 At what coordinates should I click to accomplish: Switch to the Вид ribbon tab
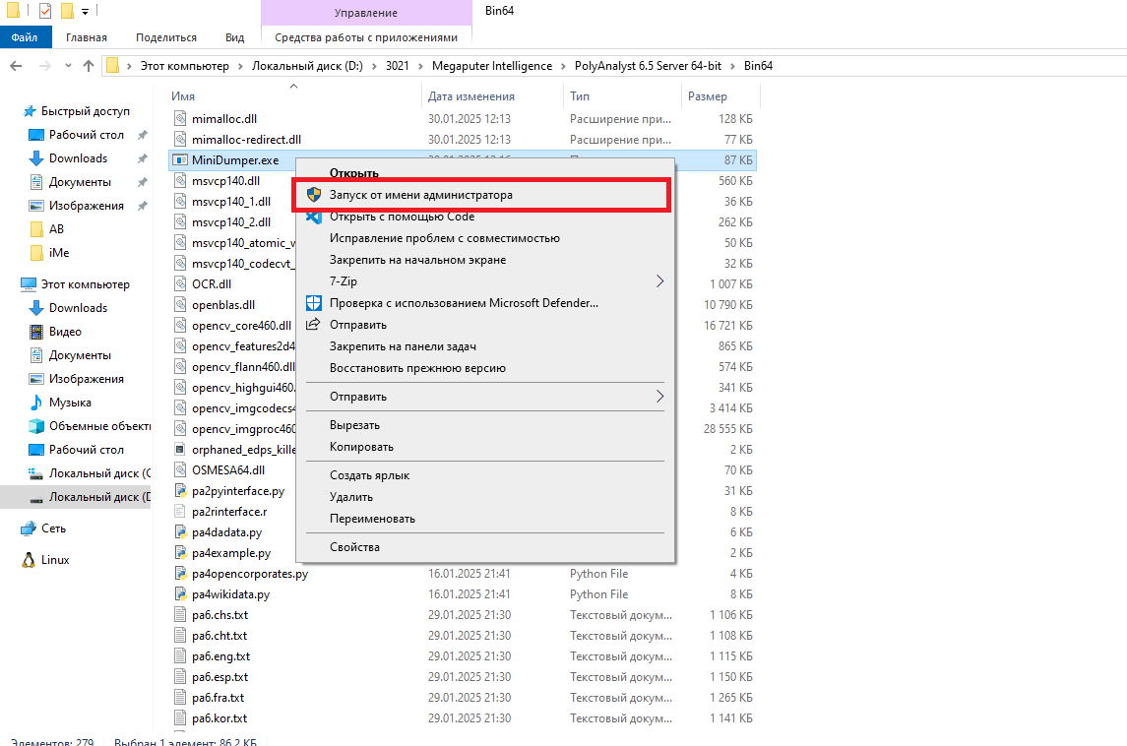[234, 37]
